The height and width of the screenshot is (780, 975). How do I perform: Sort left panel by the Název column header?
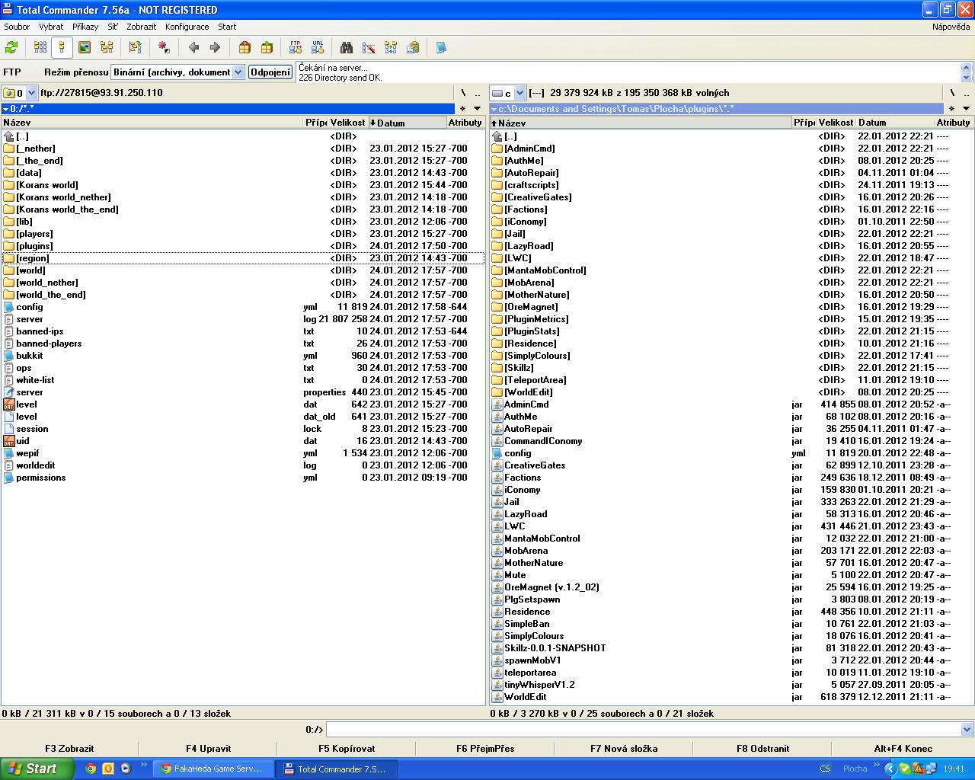pyautogui.click(x=152, y=123)
